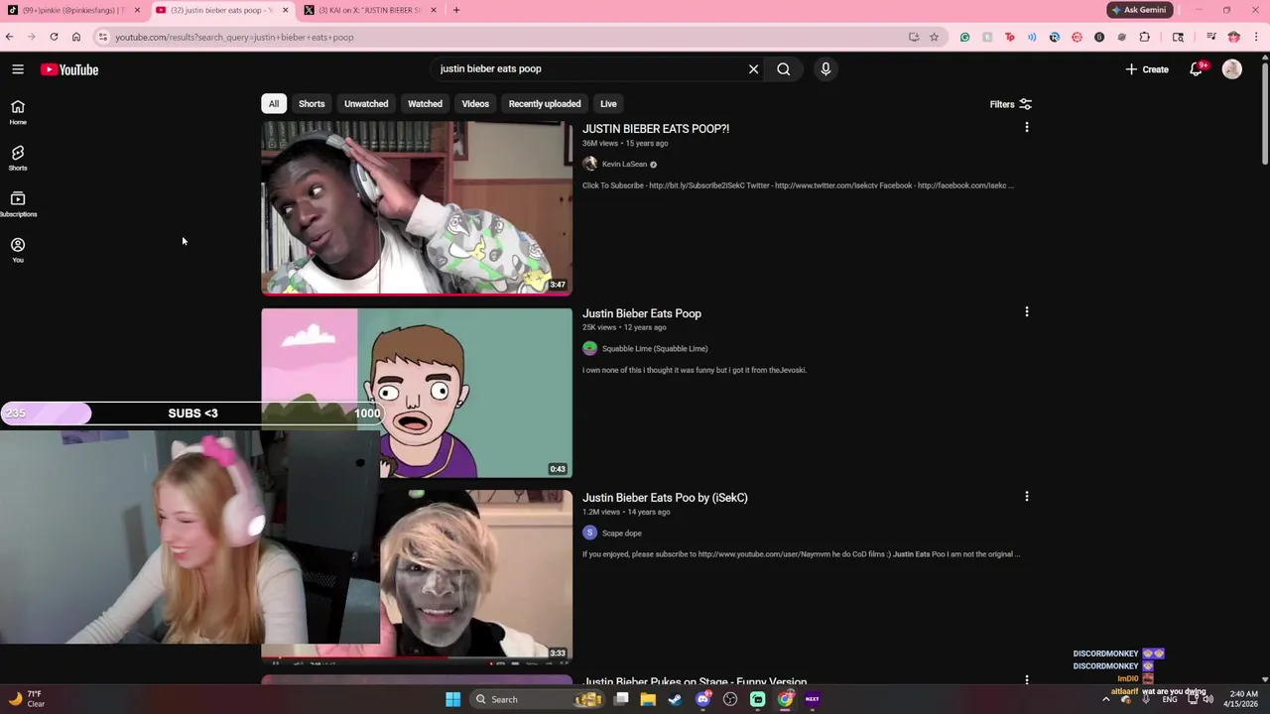Select the Unwatched filter chip
Viewport: 1270px width, 714px height.
point(366,103)
